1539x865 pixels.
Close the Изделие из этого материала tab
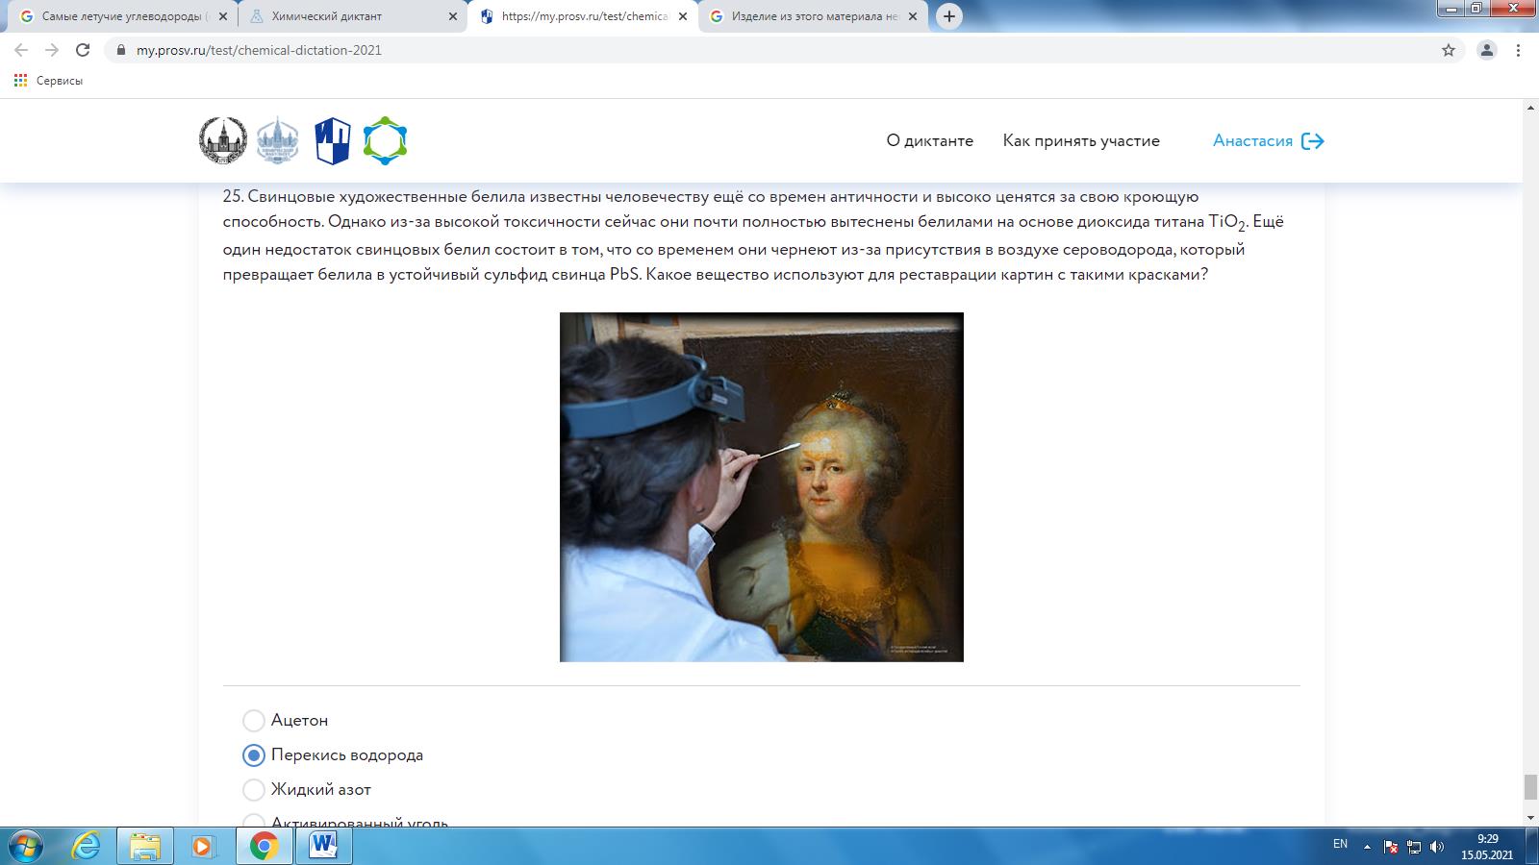[913, 16]
